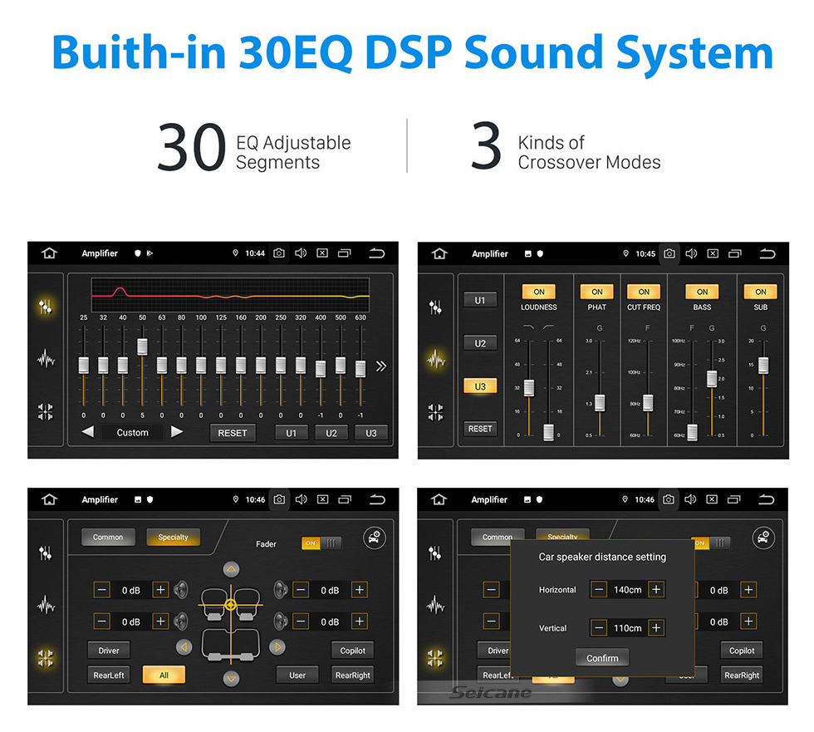Image resolution: width=814 pixels, height=732 pixels.
Task: Click the PHAT gain slider knob
Action: (600, 403)
